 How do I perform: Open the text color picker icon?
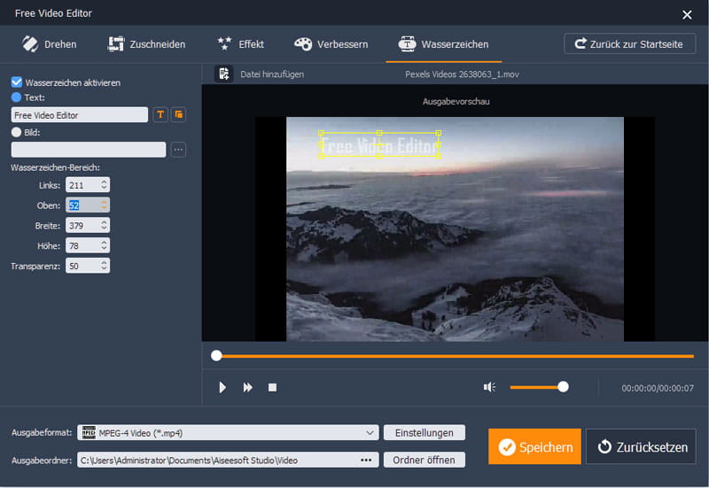coord(179,115)
